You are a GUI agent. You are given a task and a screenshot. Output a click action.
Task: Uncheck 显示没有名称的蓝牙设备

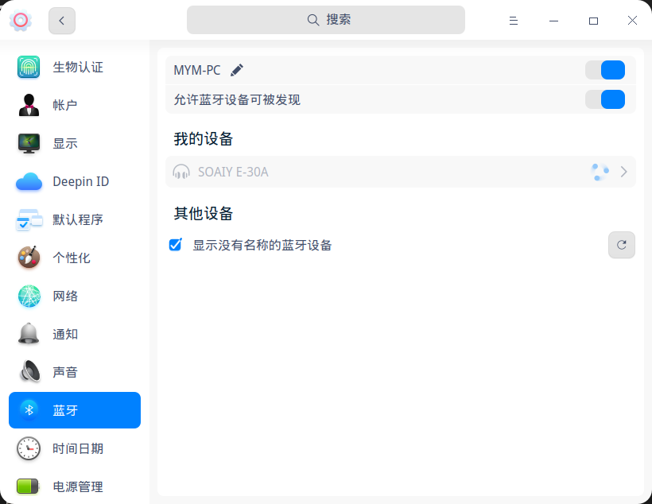pyautogui.click(x=175, y=245)
